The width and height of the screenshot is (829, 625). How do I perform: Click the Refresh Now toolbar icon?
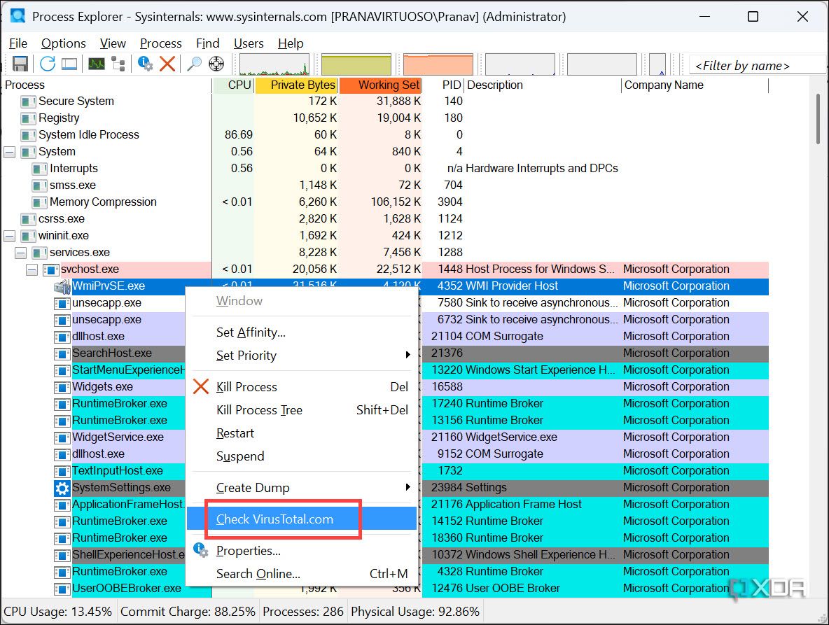tap(47, 64)
